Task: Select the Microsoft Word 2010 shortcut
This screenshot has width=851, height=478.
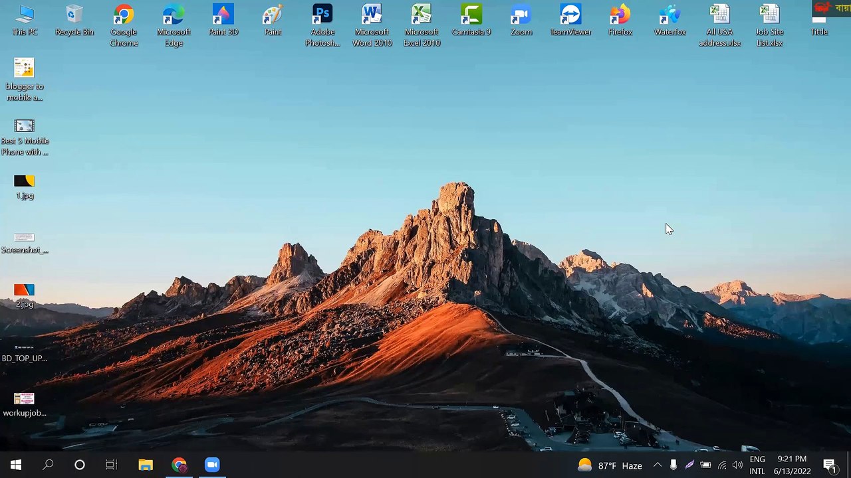Action: (x=372, y=25)
